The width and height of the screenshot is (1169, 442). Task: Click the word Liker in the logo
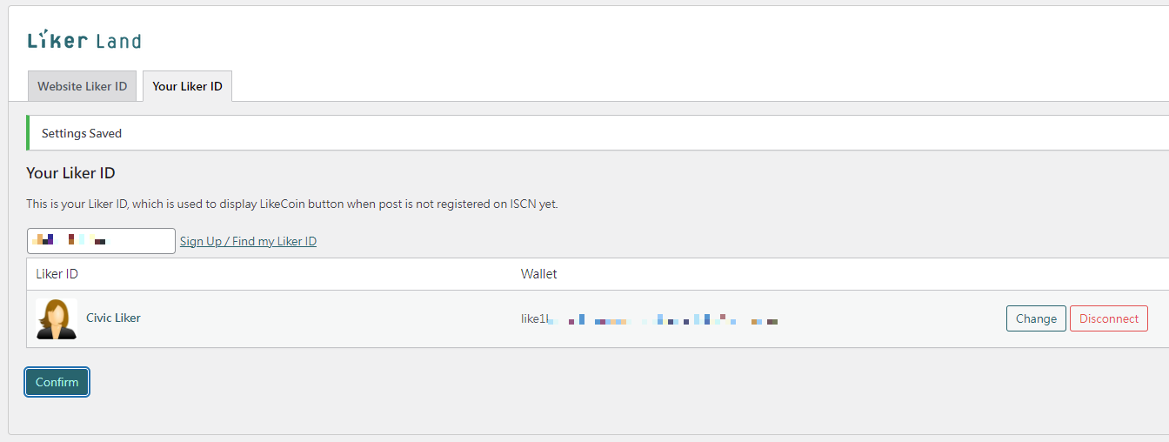58,40
